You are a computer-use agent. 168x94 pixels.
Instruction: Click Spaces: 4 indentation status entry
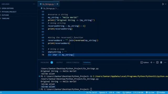click(103, 92)
